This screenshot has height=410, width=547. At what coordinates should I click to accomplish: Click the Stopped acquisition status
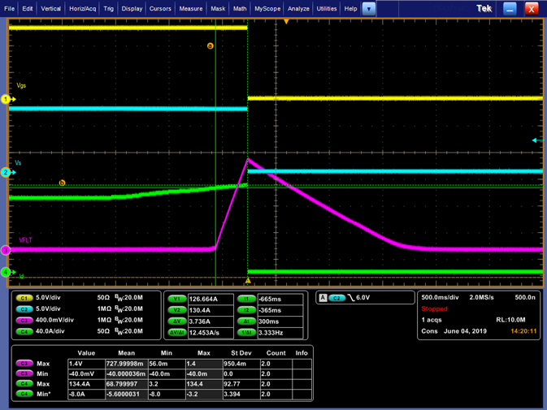(x=434, y=309)
